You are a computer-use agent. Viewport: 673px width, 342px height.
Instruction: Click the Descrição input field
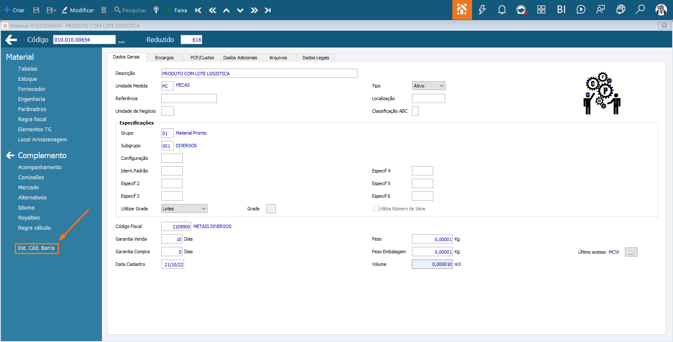tap(259, 73)
